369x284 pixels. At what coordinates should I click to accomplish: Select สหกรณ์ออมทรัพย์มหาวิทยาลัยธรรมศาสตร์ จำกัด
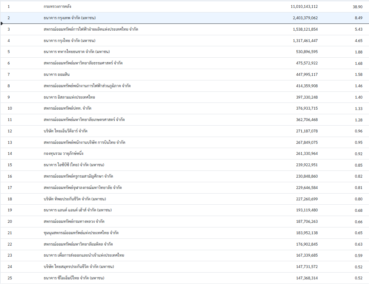coord(83,63)
